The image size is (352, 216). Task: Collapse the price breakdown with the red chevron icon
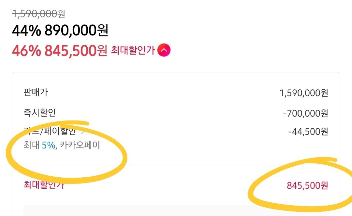(x=164, y=50)
